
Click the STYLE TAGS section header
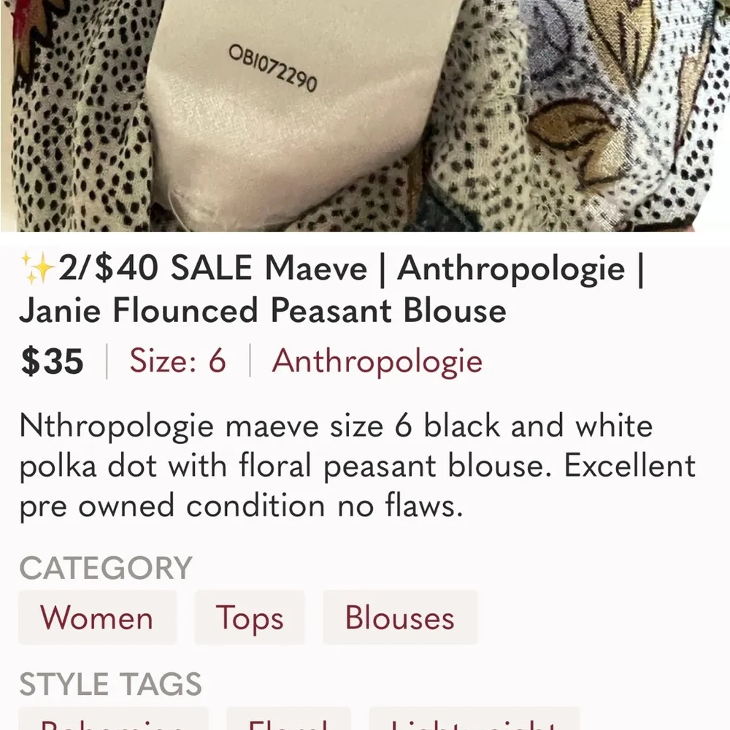pos(110,684)
